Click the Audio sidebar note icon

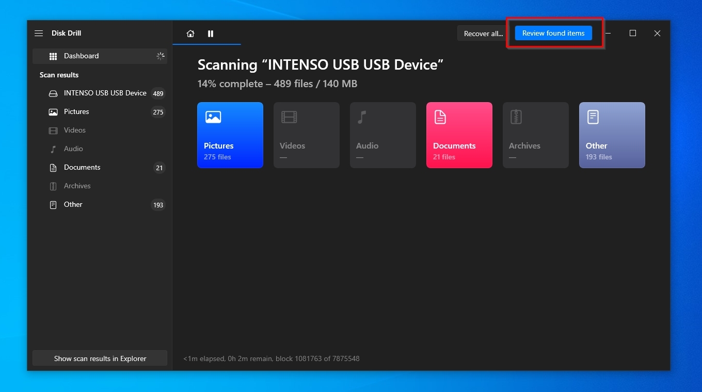(x=53, y=149)
